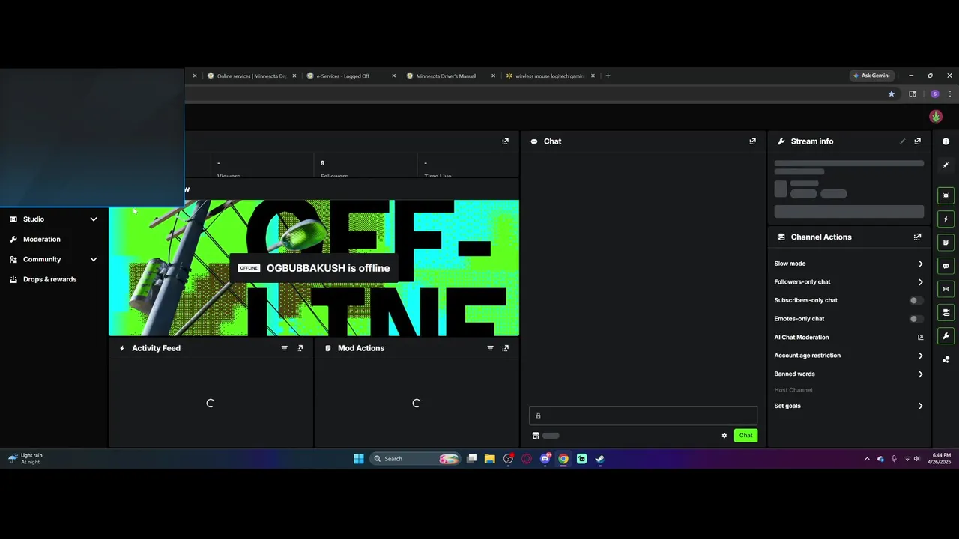Pop out the Activity Feed panel
This screenshot has height=539, width=959.
click(x=300, y=348)
